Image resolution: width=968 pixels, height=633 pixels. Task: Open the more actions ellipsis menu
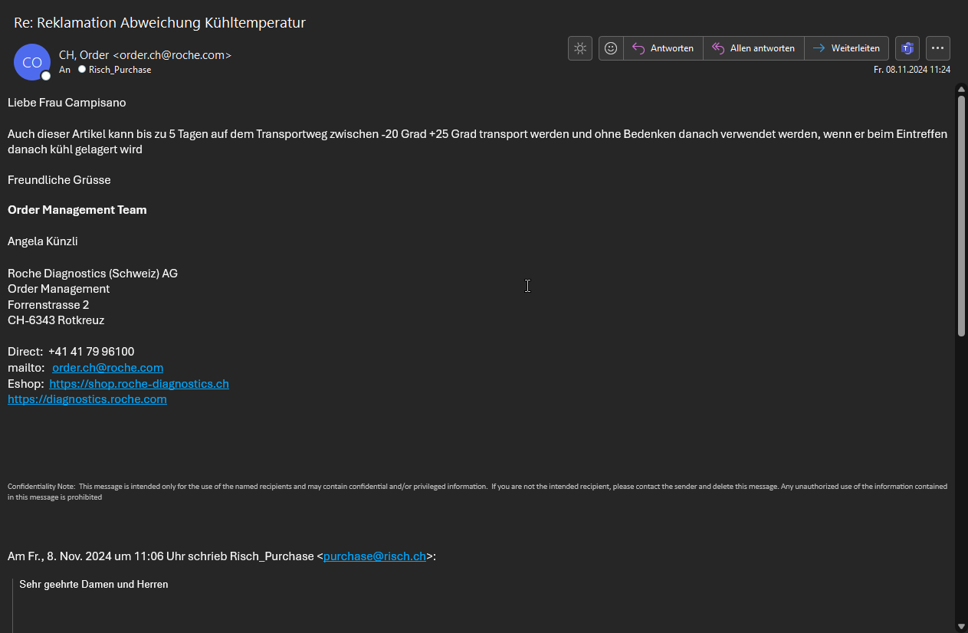[938, 48]
